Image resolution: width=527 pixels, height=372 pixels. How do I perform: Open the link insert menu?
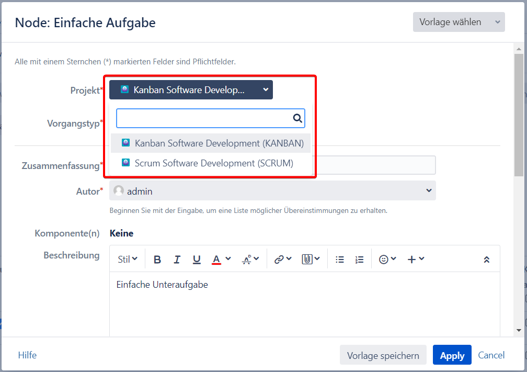[283, 260]
